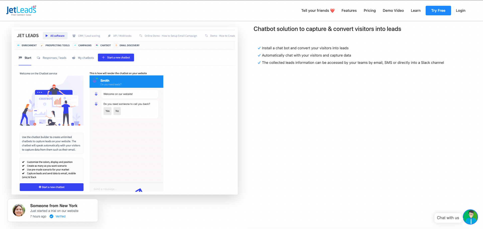Select the EMAIL DISCOVERY tab
This screenshot has height=229, width=483.
coord(127,45)
